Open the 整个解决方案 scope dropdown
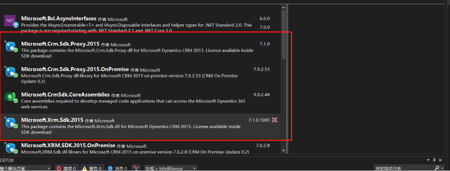This screenshot has width=450, height=171. click(x=26, y=168)
